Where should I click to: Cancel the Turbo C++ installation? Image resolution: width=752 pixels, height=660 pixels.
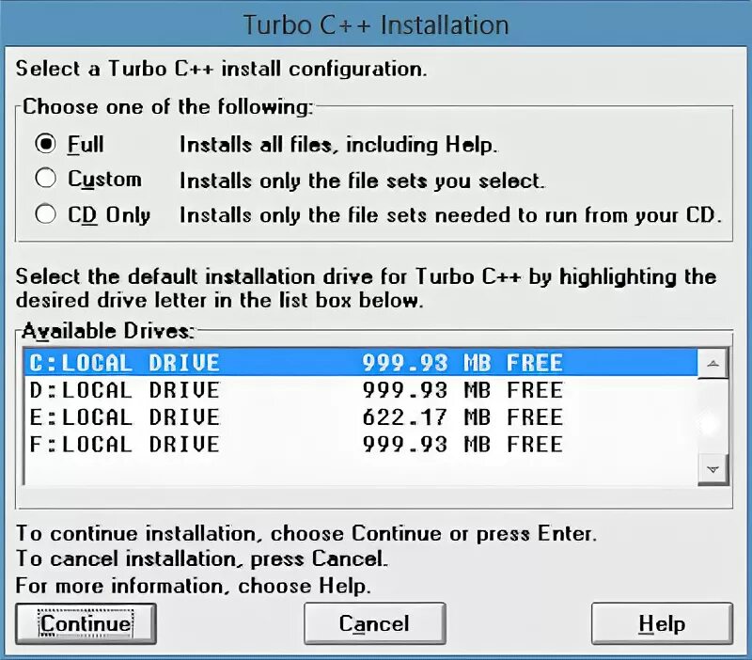[374, 623]
